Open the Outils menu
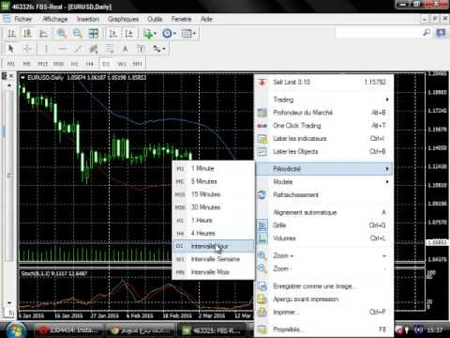450x338 pixels. (155, 19)
